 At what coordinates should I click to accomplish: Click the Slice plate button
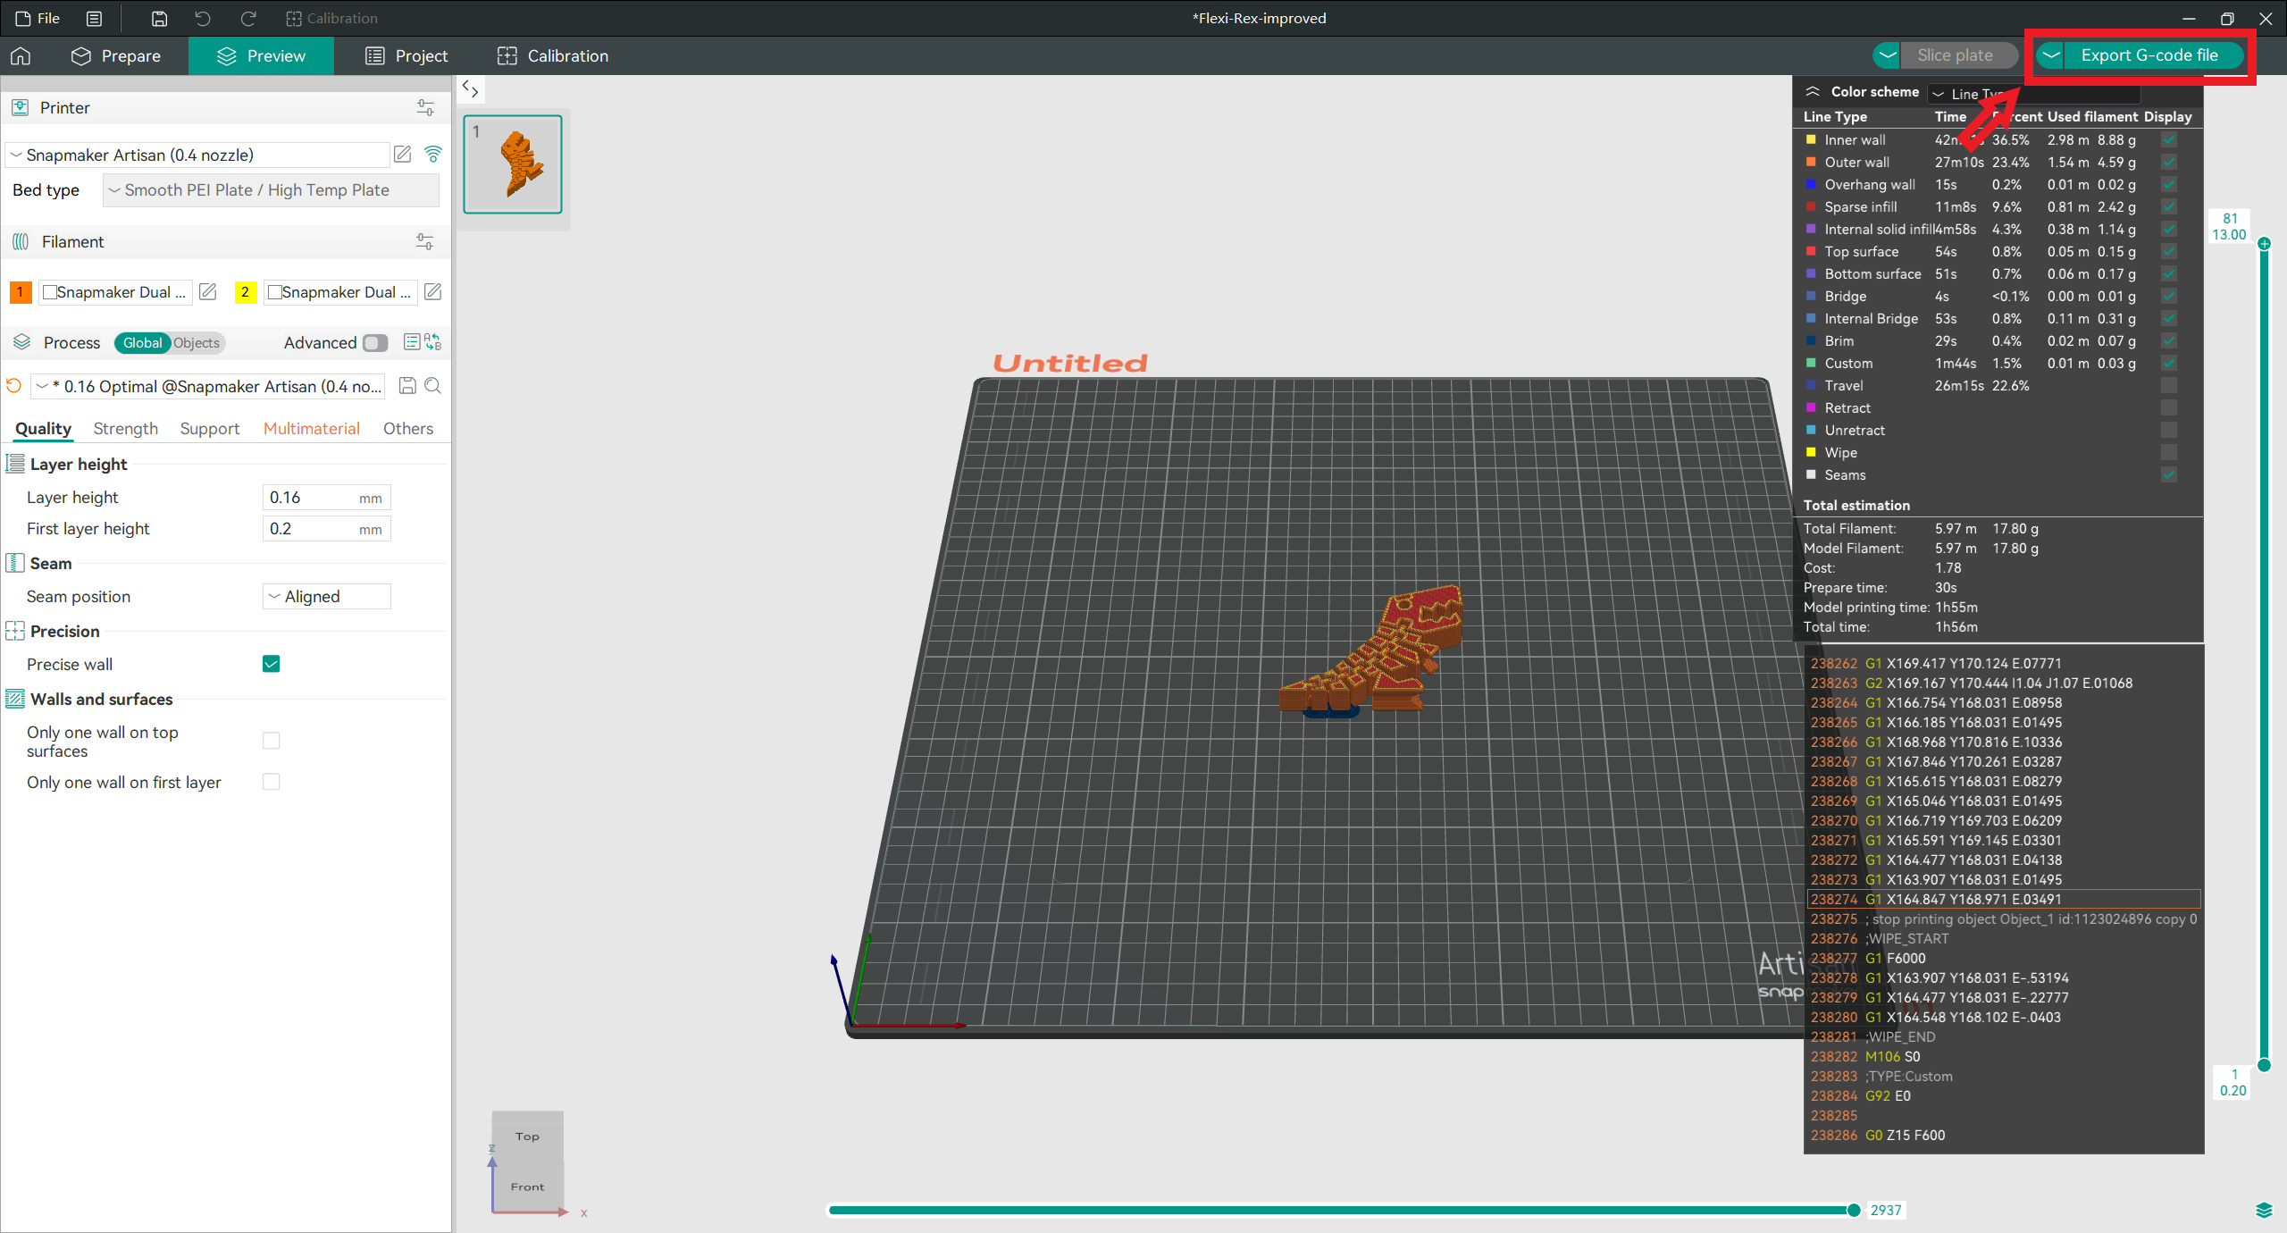click(x=1955, y=55)
